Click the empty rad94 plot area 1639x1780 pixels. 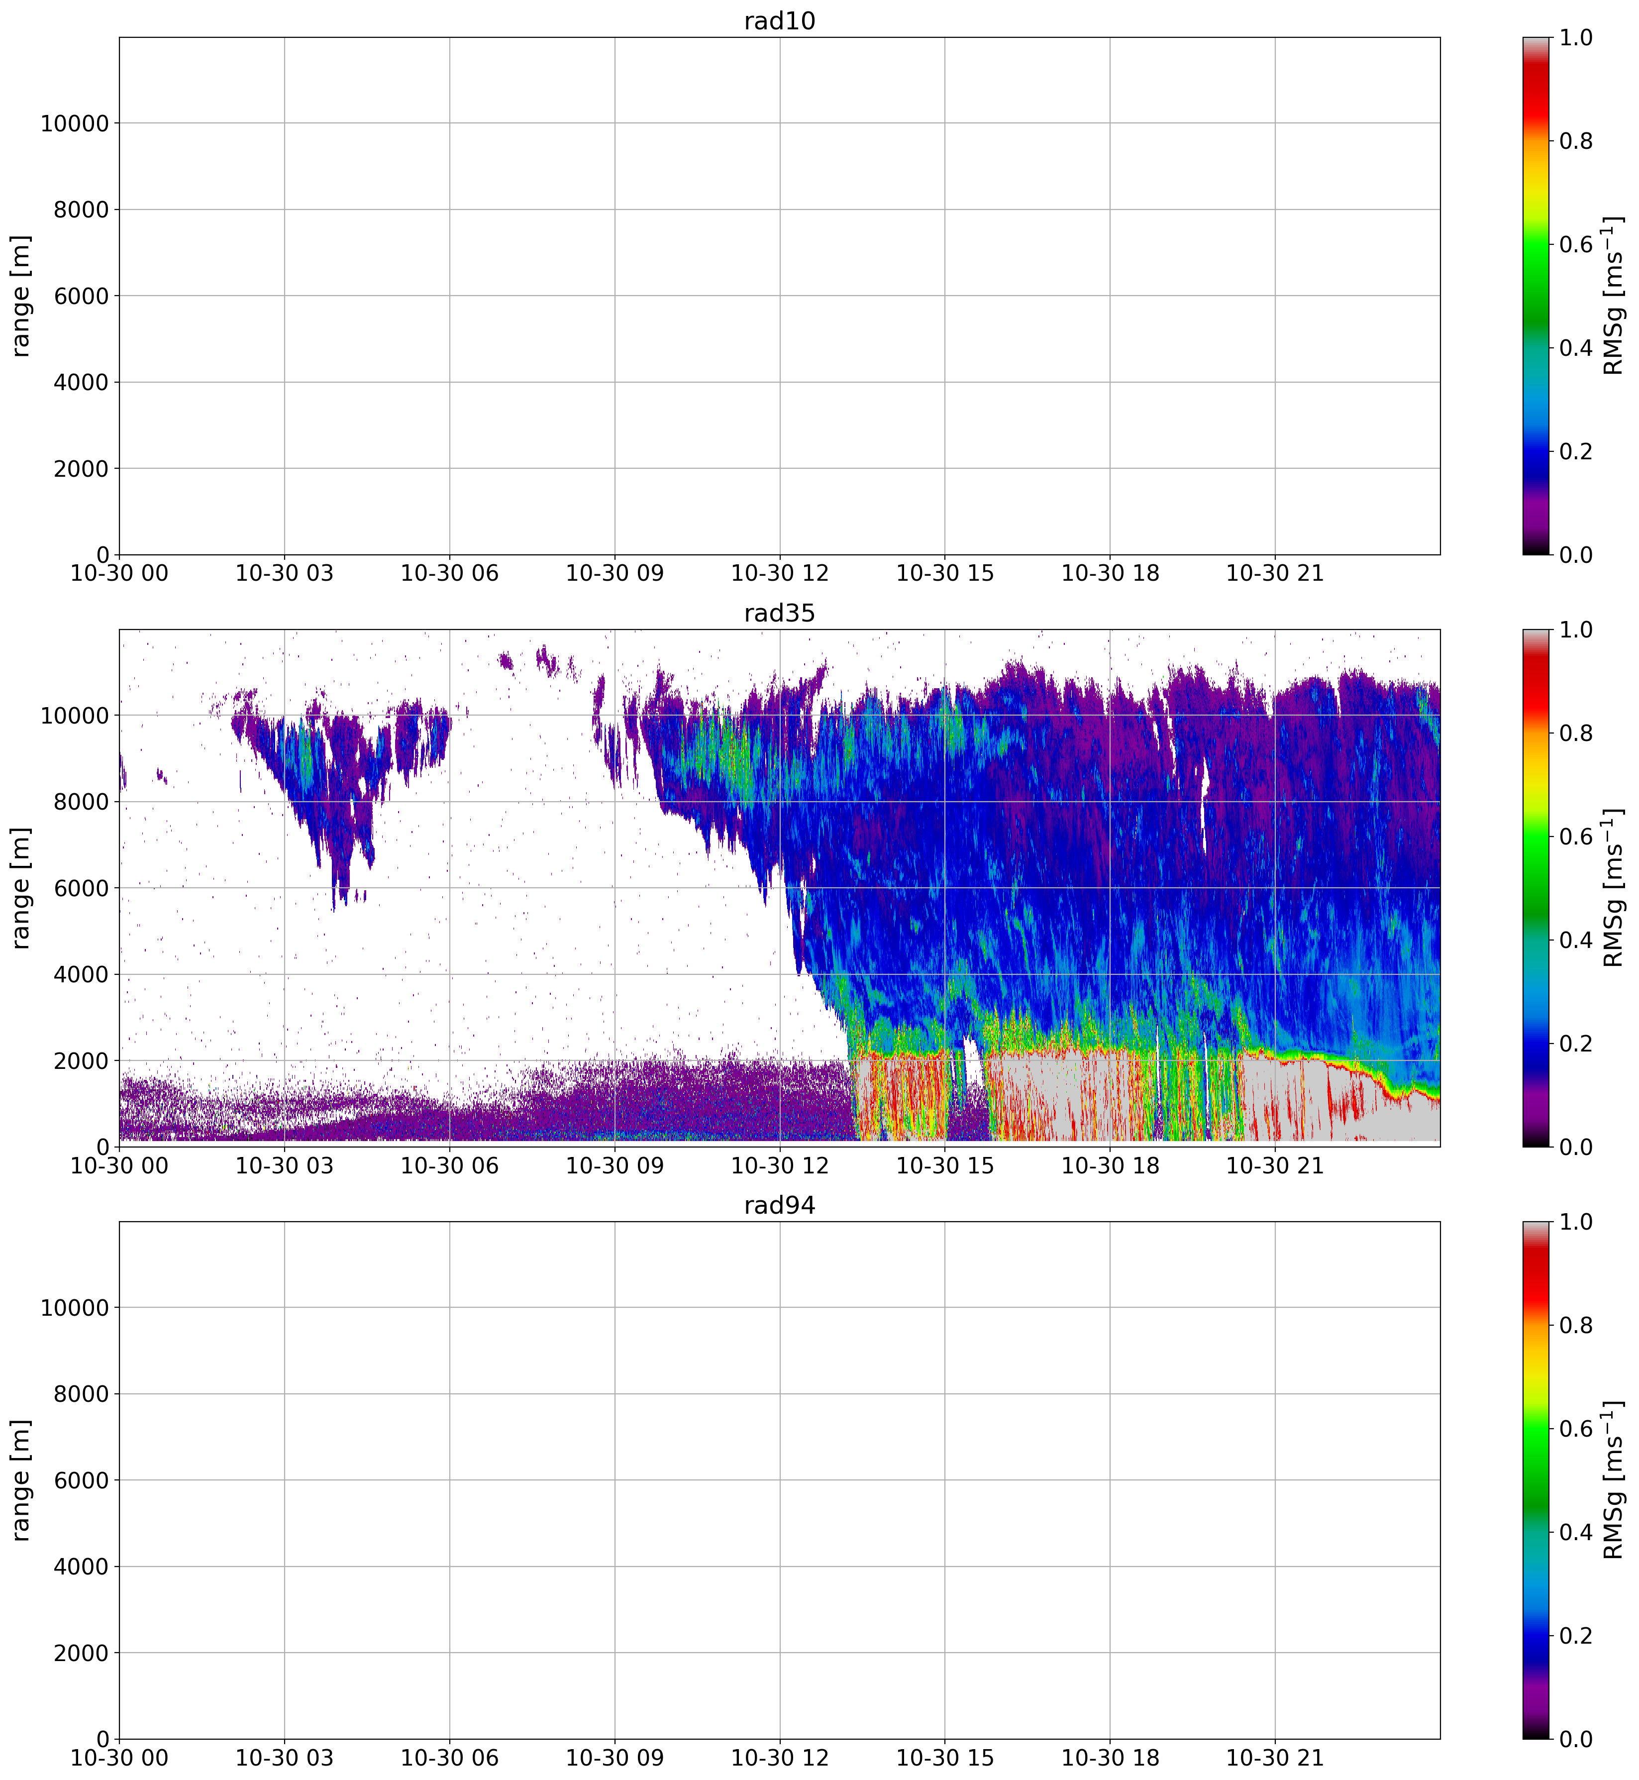(x=779, y=1480)
